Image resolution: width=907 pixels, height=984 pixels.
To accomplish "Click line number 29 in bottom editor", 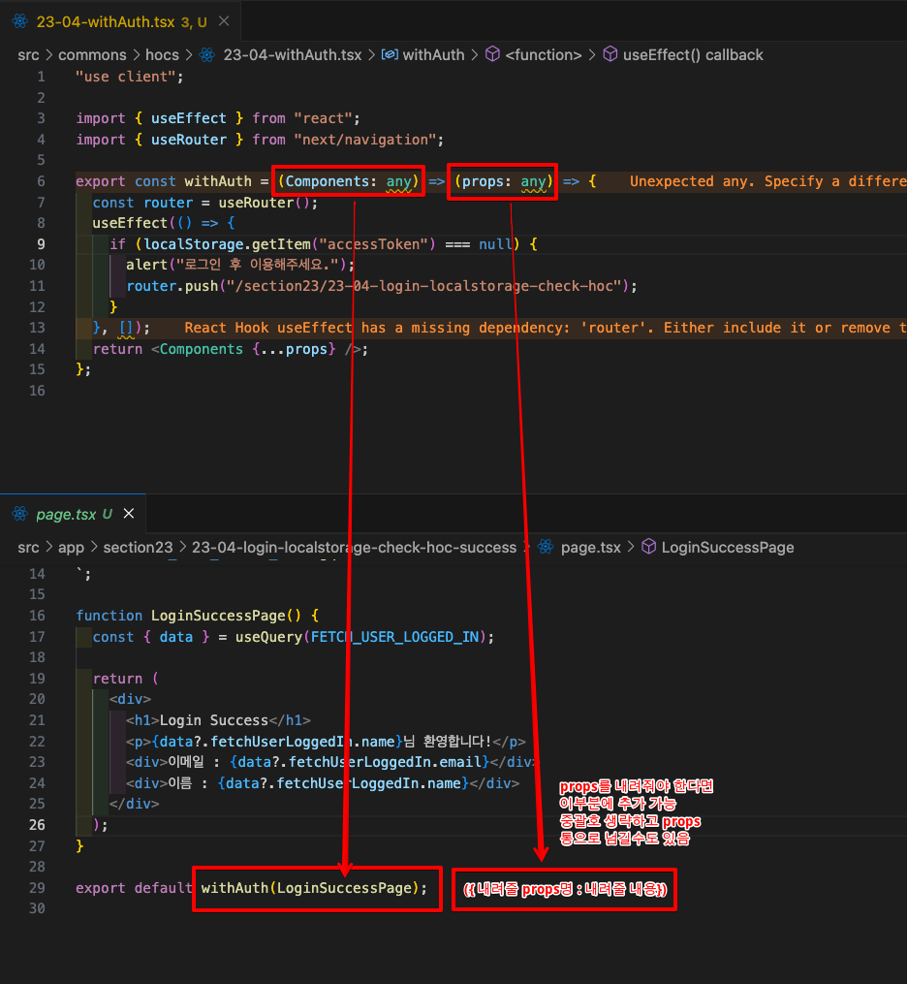I will (37, 888).
